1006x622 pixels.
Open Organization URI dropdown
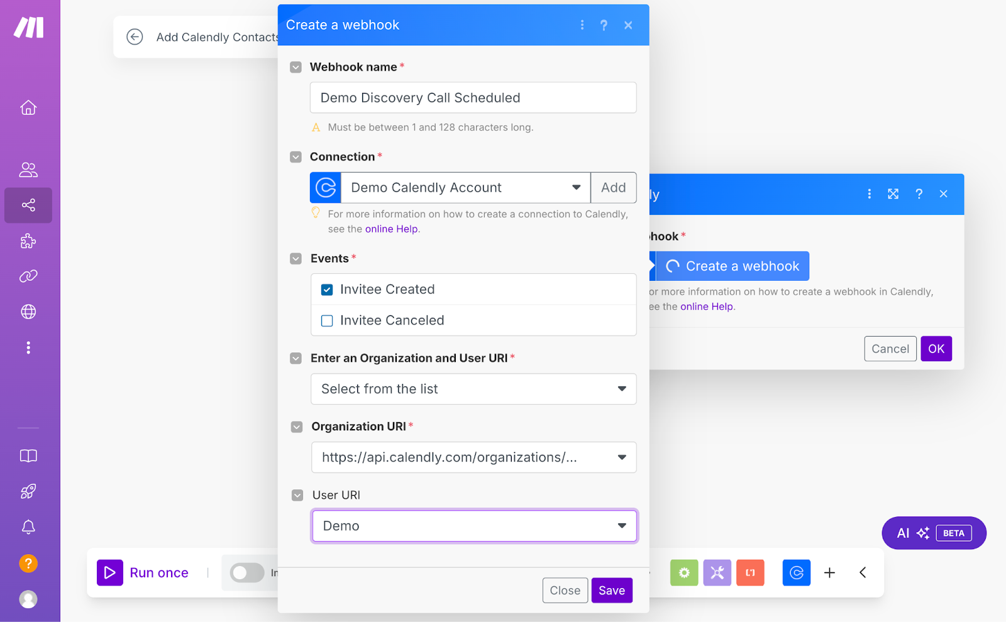473,457
